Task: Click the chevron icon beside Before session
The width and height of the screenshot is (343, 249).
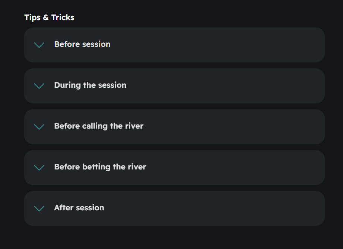Action: pyautogui.click(x=39, y=45)
